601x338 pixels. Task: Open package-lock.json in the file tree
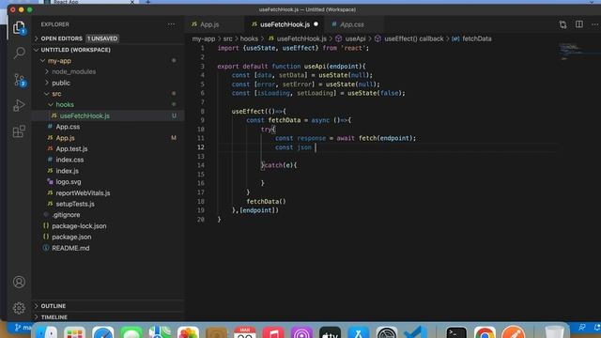click(79, 226)
